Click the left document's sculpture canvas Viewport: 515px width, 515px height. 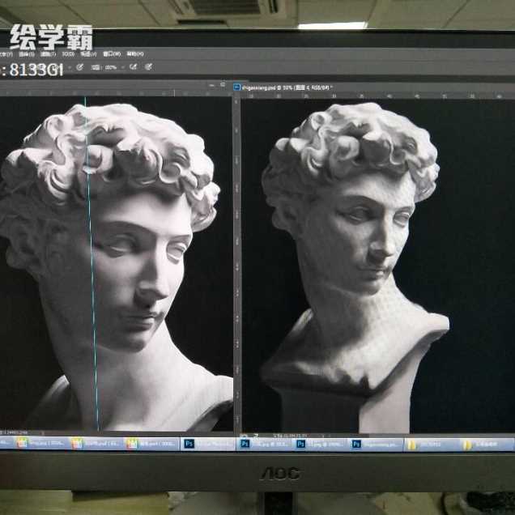point(116,264)
